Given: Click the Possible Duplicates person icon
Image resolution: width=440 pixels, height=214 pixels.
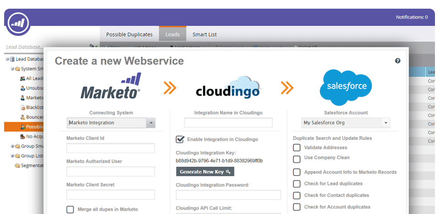Looking at the screenshot, I should click(23, 127).
